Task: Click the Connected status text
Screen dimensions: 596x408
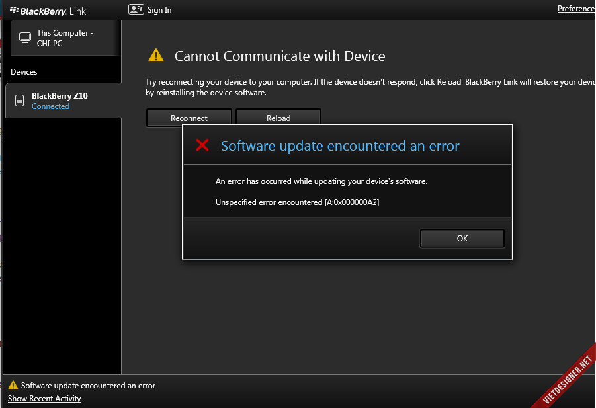Action: 50,106
